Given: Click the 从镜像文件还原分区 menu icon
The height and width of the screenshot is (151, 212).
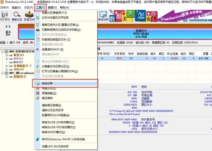Looking at the screenshot, I should click(38, 66).
